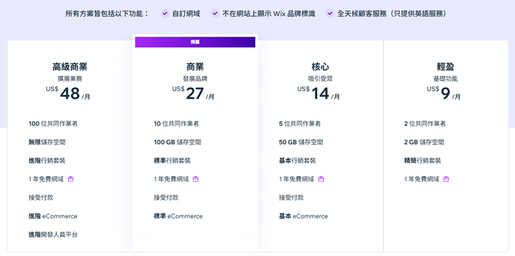Click 進階行銷套裝 feature

pyautogui.click(x=47, y=161)
